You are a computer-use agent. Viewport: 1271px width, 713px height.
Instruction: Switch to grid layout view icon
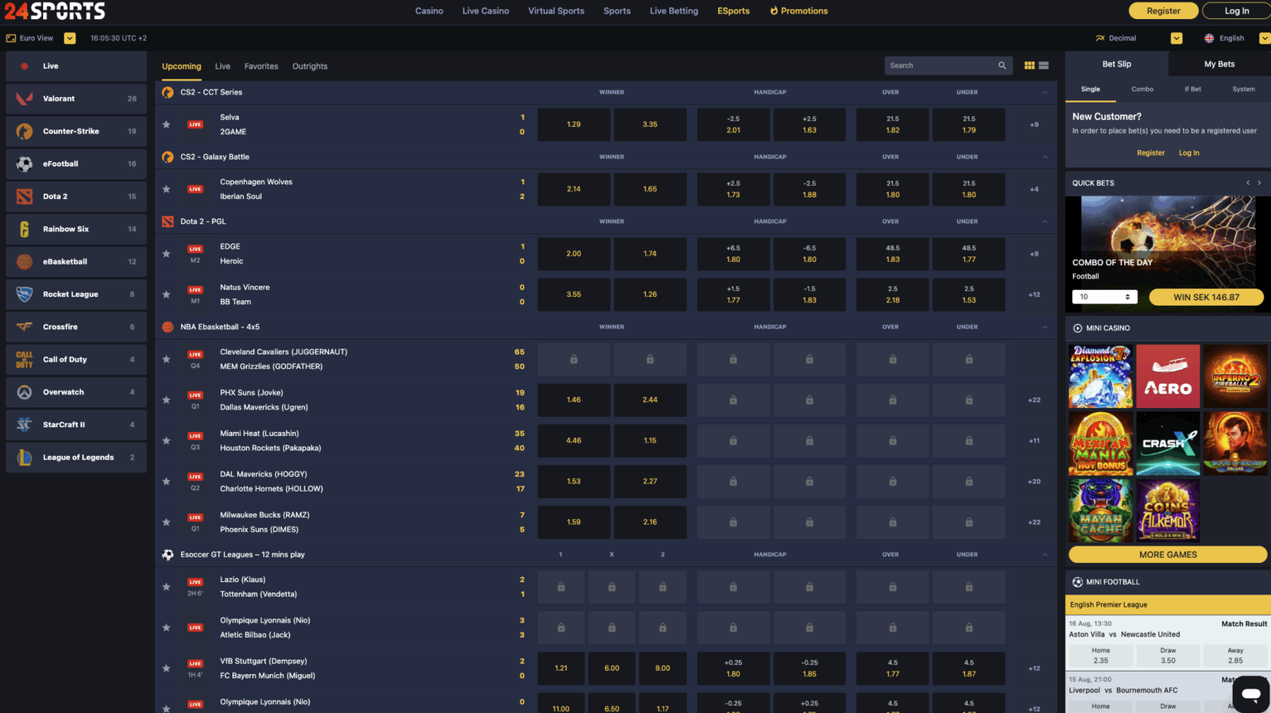[x=1030, y=66]
